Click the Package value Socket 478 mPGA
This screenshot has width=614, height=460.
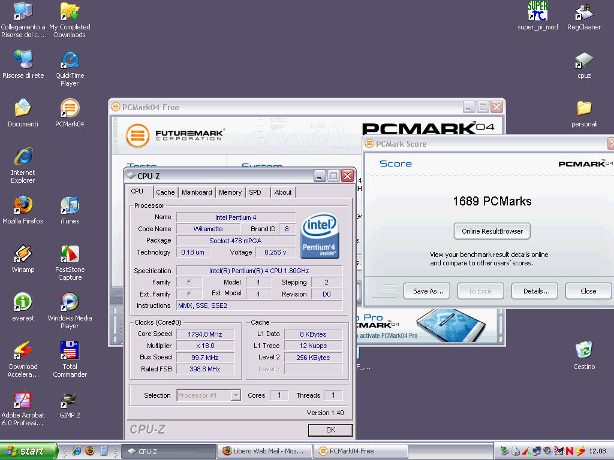pos(236,241)
